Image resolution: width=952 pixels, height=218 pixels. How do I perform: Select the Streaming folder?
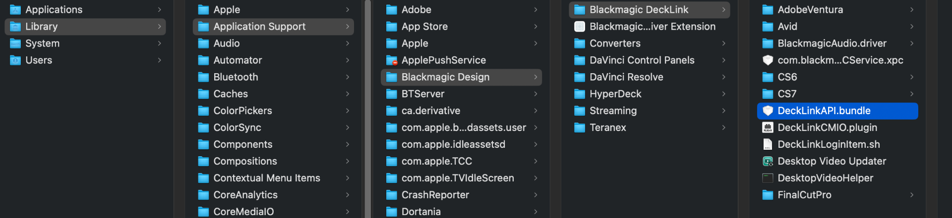click(x=613, y=111)
